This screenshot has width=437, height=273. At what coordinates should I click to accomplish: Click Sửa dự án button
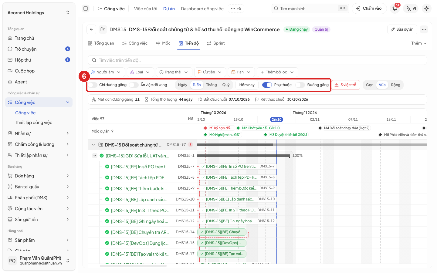click(402, 29)
